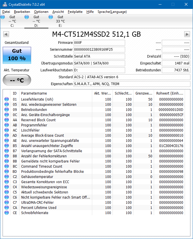Click the status orb for Lesefehlerrate row

coord(7,99)
